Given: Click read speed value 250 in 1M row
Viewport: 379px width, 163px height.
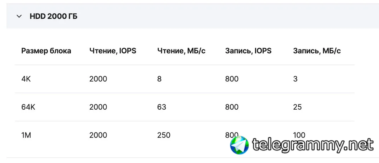Looking at the screenshot, I should tap(164, 135).
